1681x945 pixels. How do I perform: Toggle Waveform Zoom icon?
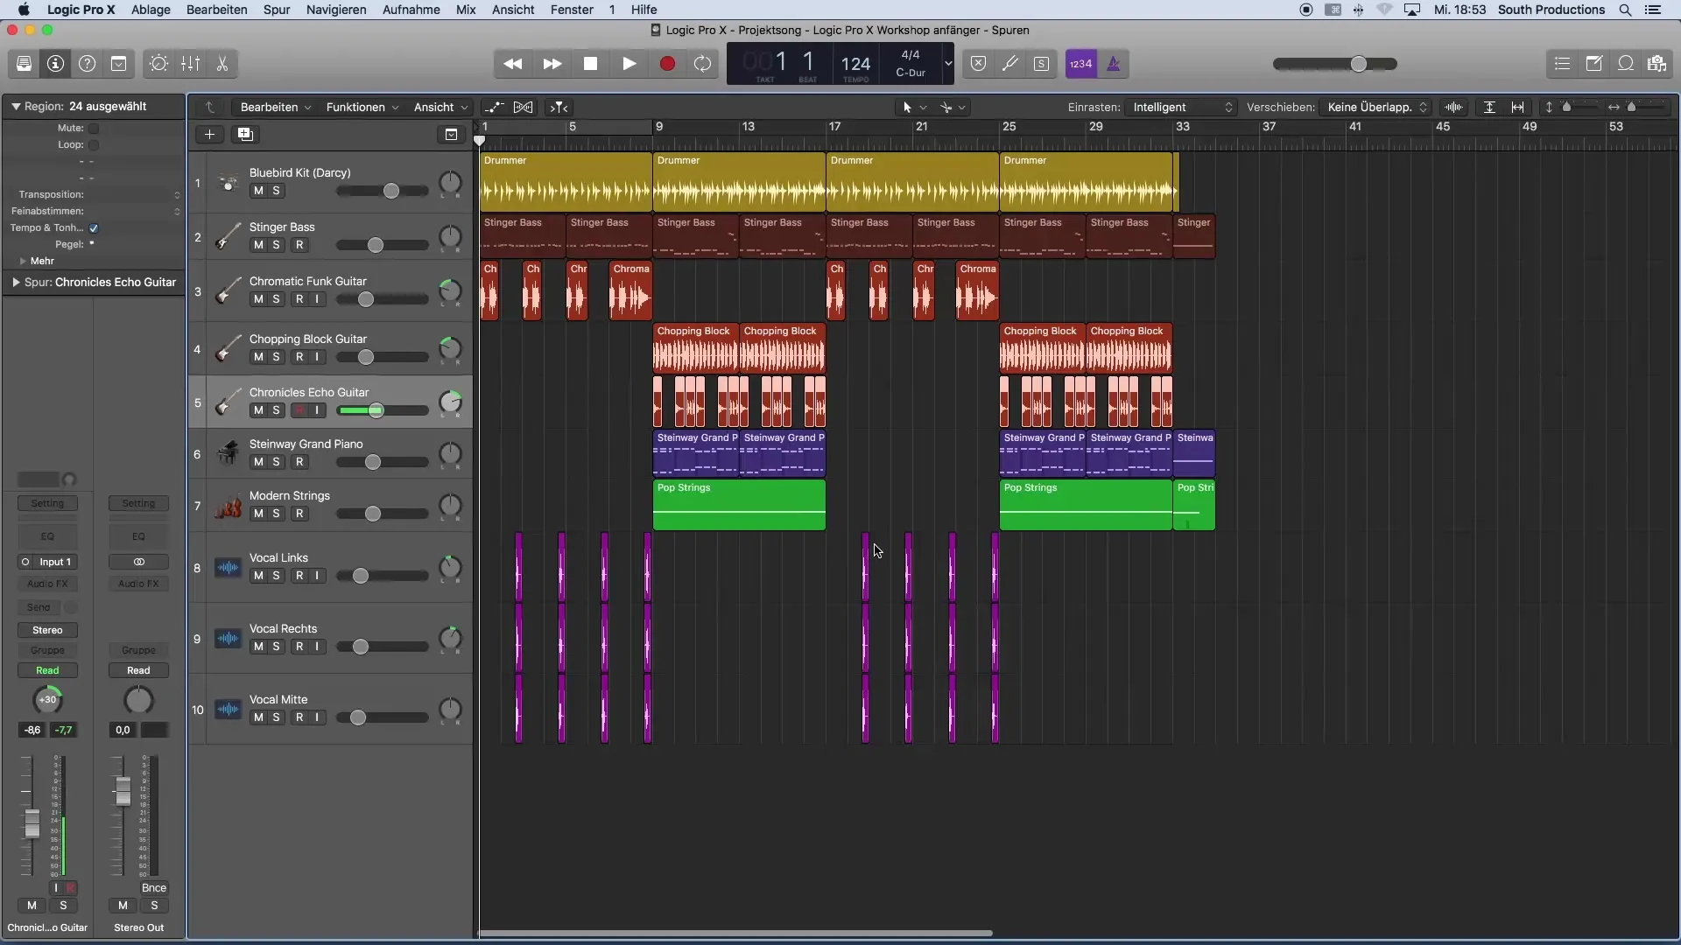(1454, 107)
